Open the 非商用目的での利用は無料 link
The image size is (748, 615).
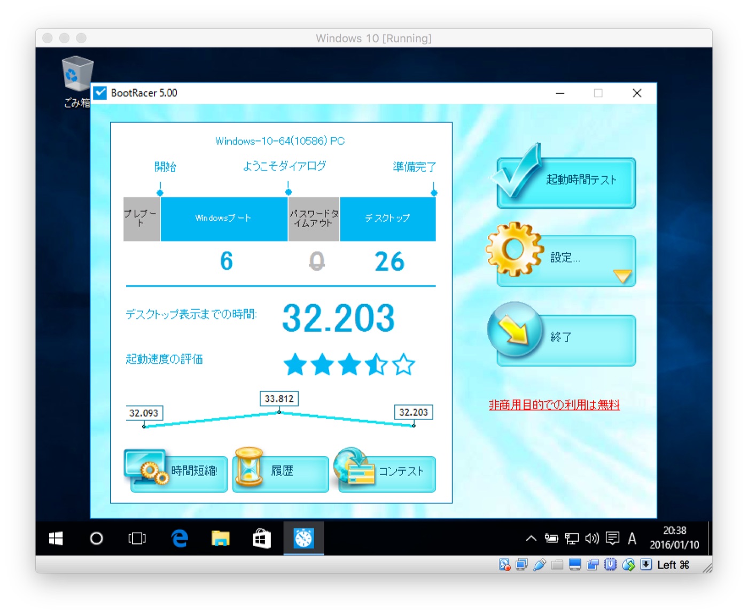tap(554, 405)
